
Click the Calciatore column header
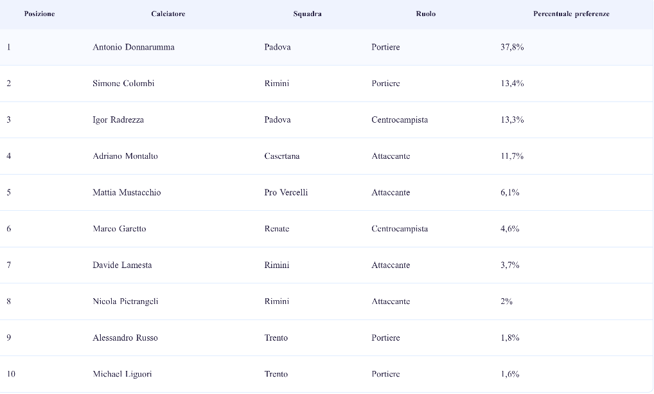click(x=168, y=13)
